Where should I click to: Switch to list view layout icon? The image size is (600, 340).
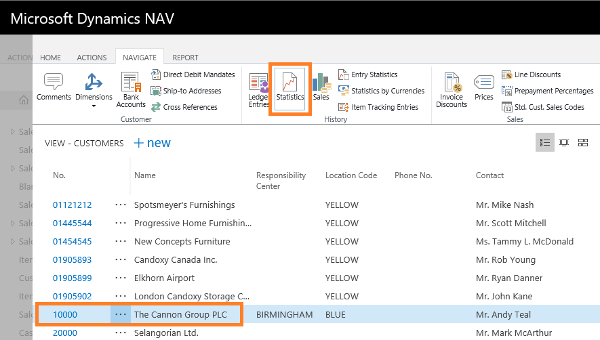545,143
